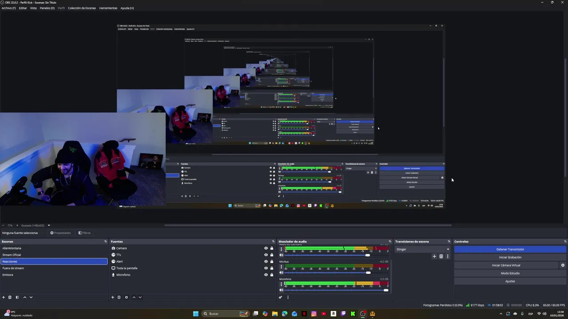Click Detener Transmisión button
Screen dimensions: 568x319
coord(510,249)
